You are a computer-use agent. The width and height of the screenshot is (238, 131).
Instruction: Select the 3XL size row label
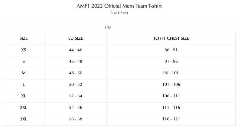click(x=24, y=119)
